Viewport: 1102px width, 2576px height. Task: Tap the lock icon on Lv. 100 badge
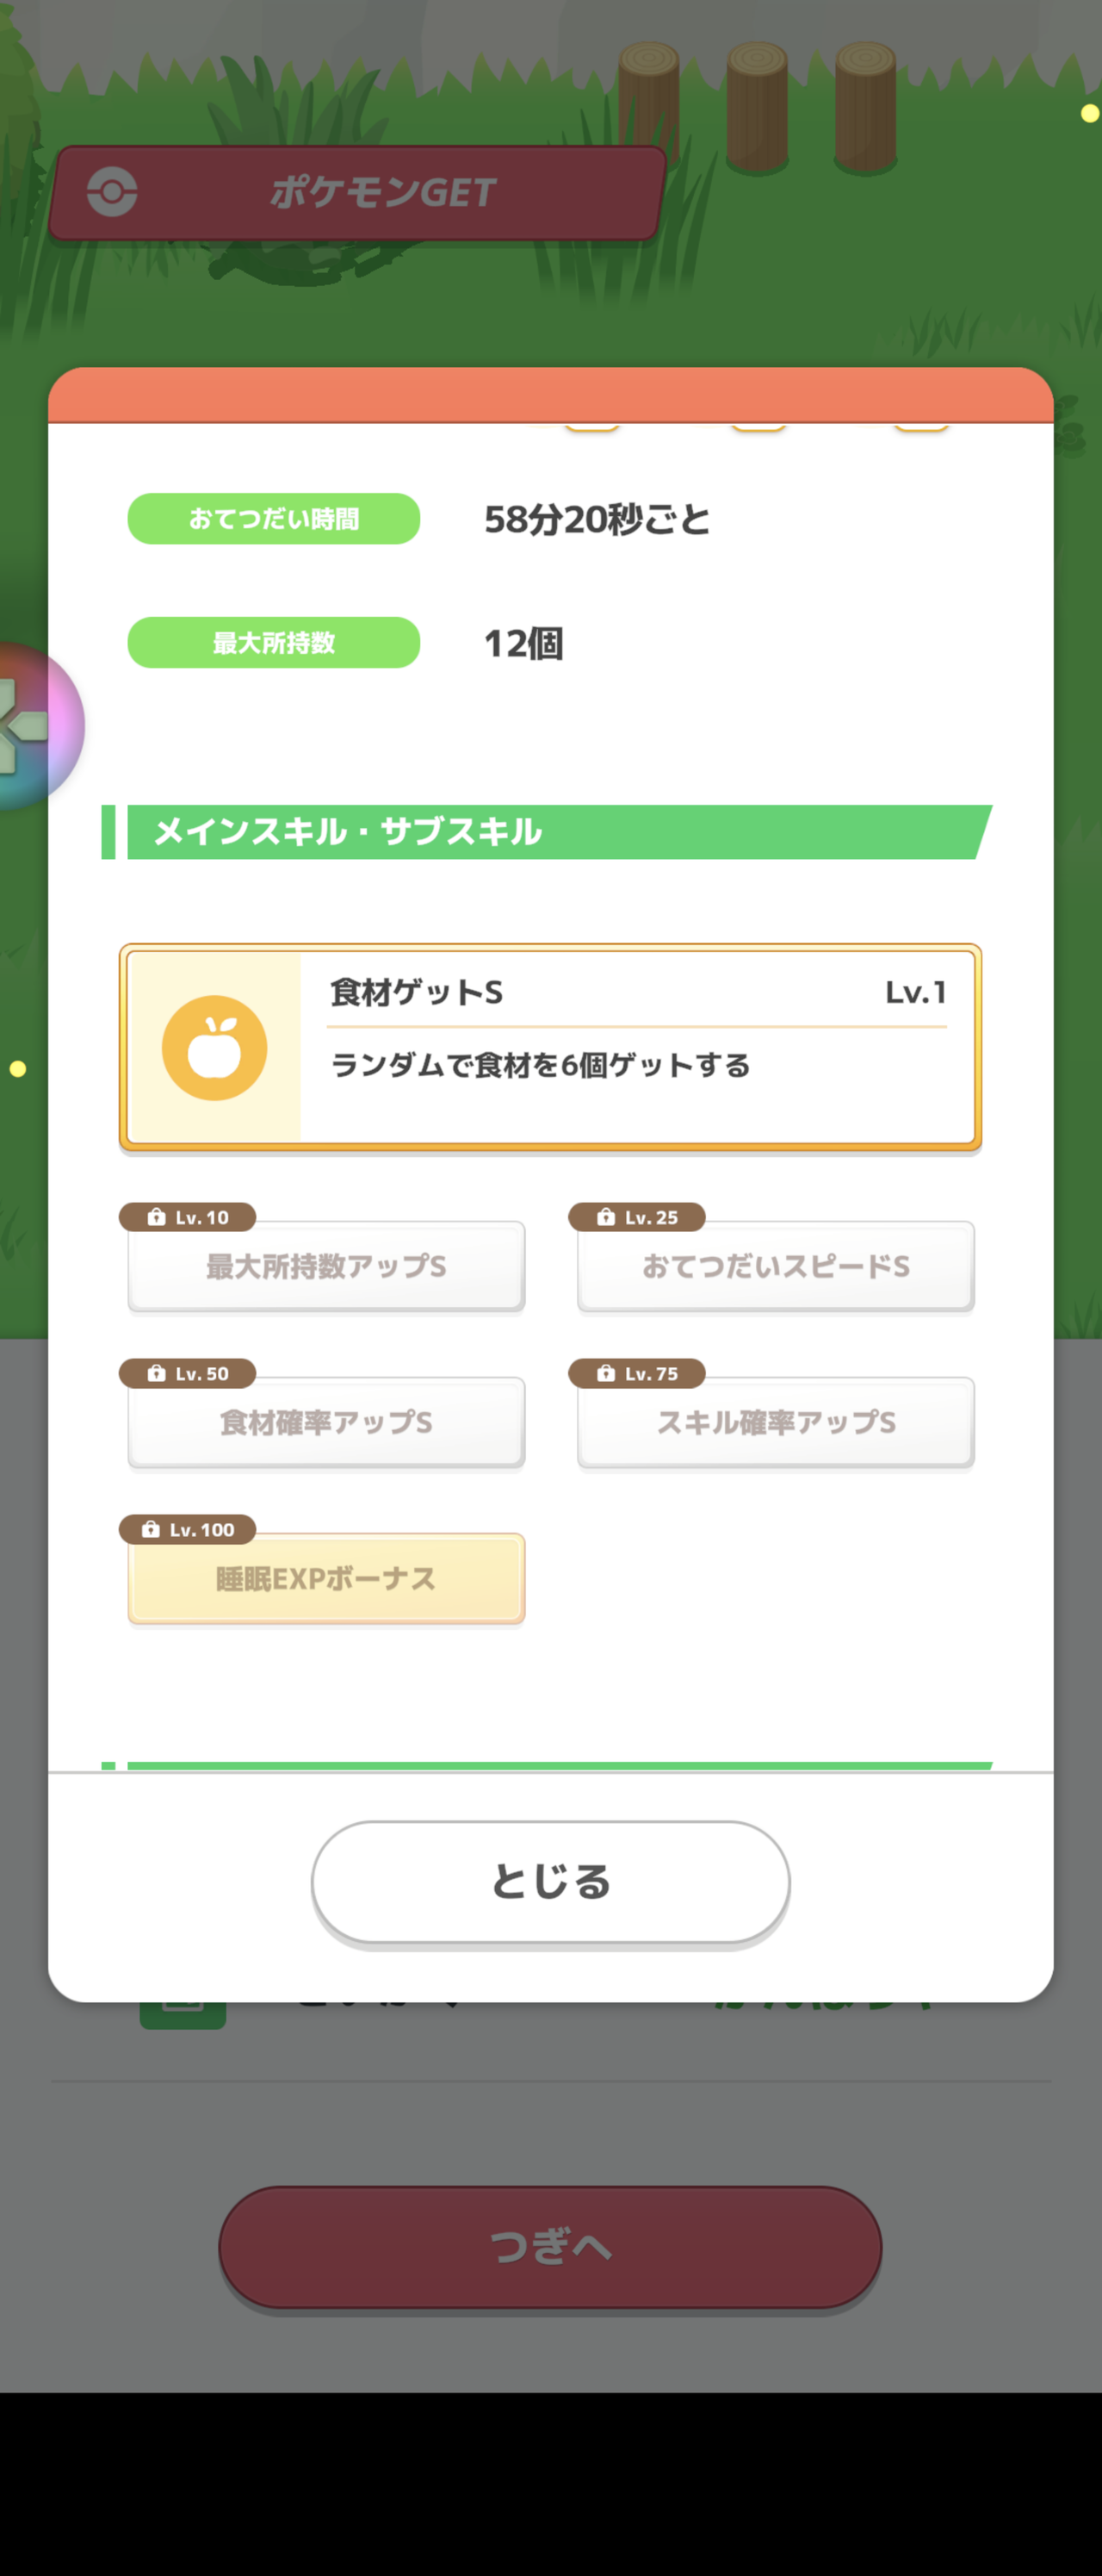(151, 1529)
